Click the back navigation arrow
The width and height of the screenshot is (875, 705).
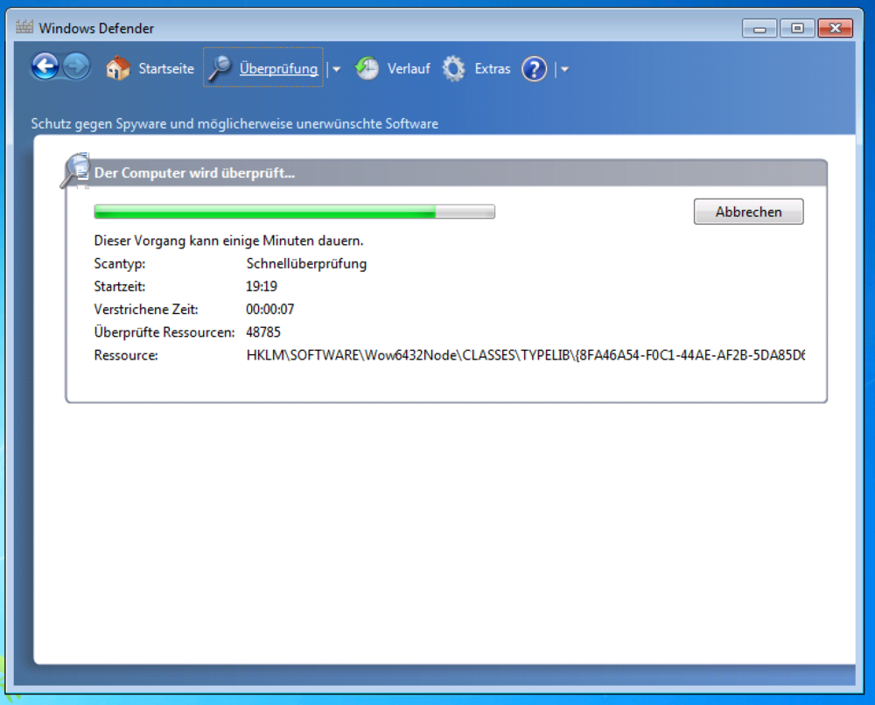tap(45, 67)
